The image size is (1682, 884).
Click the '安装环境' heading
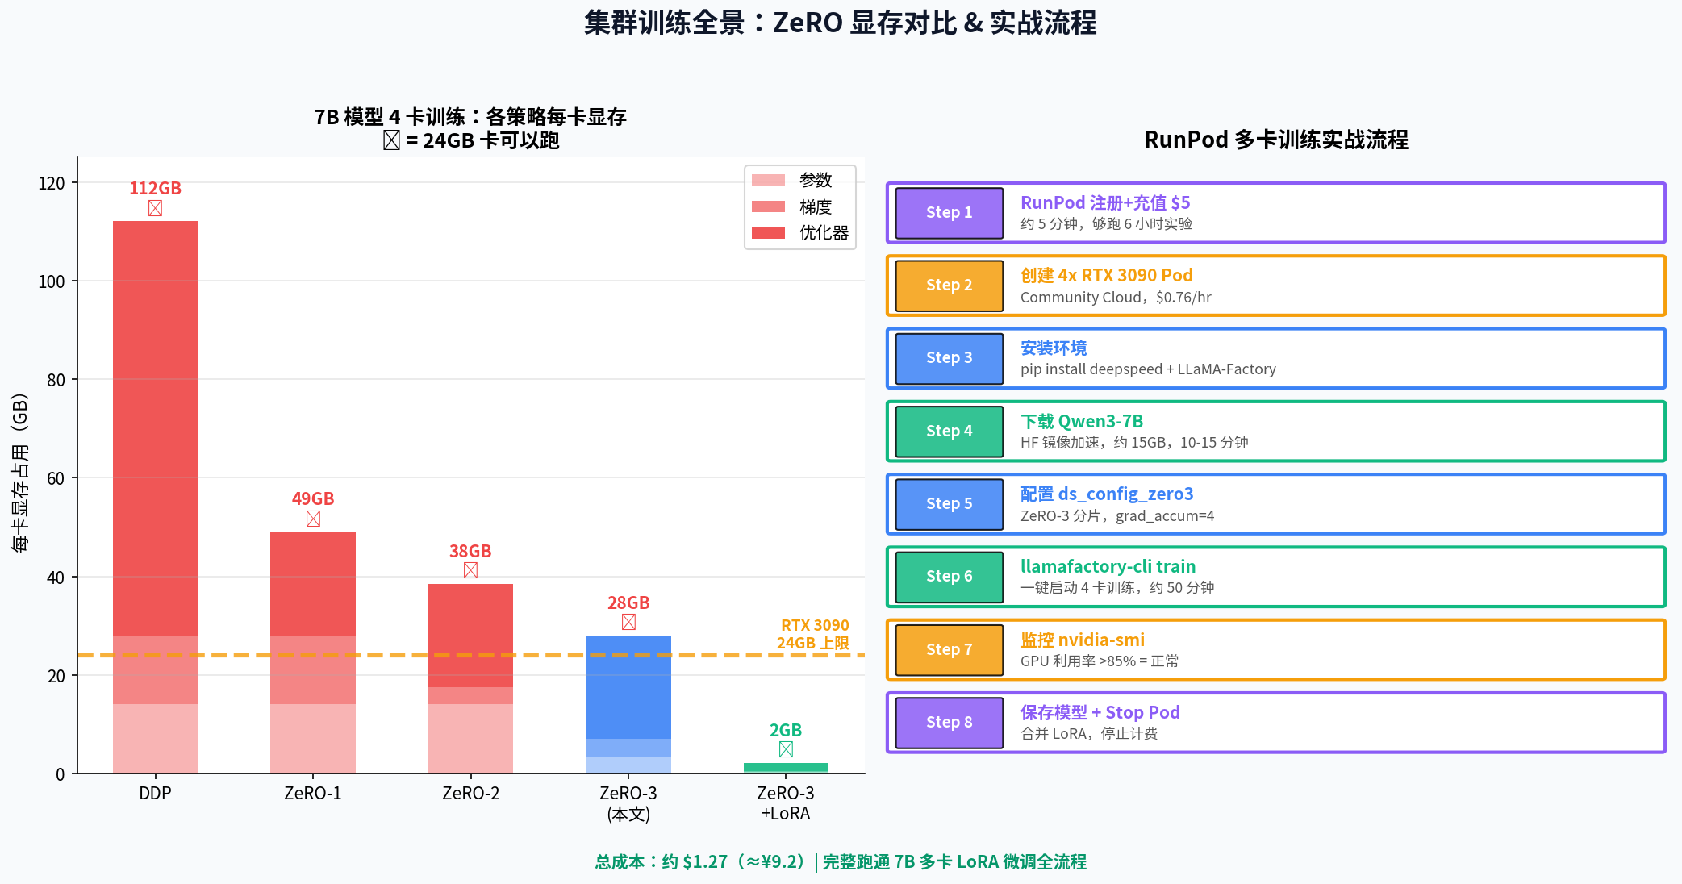[1054, 348]
